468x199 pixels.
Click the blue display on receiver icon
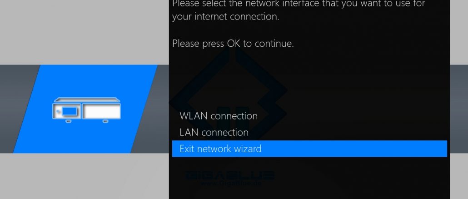pyautogui.click(x=69, y=112)
